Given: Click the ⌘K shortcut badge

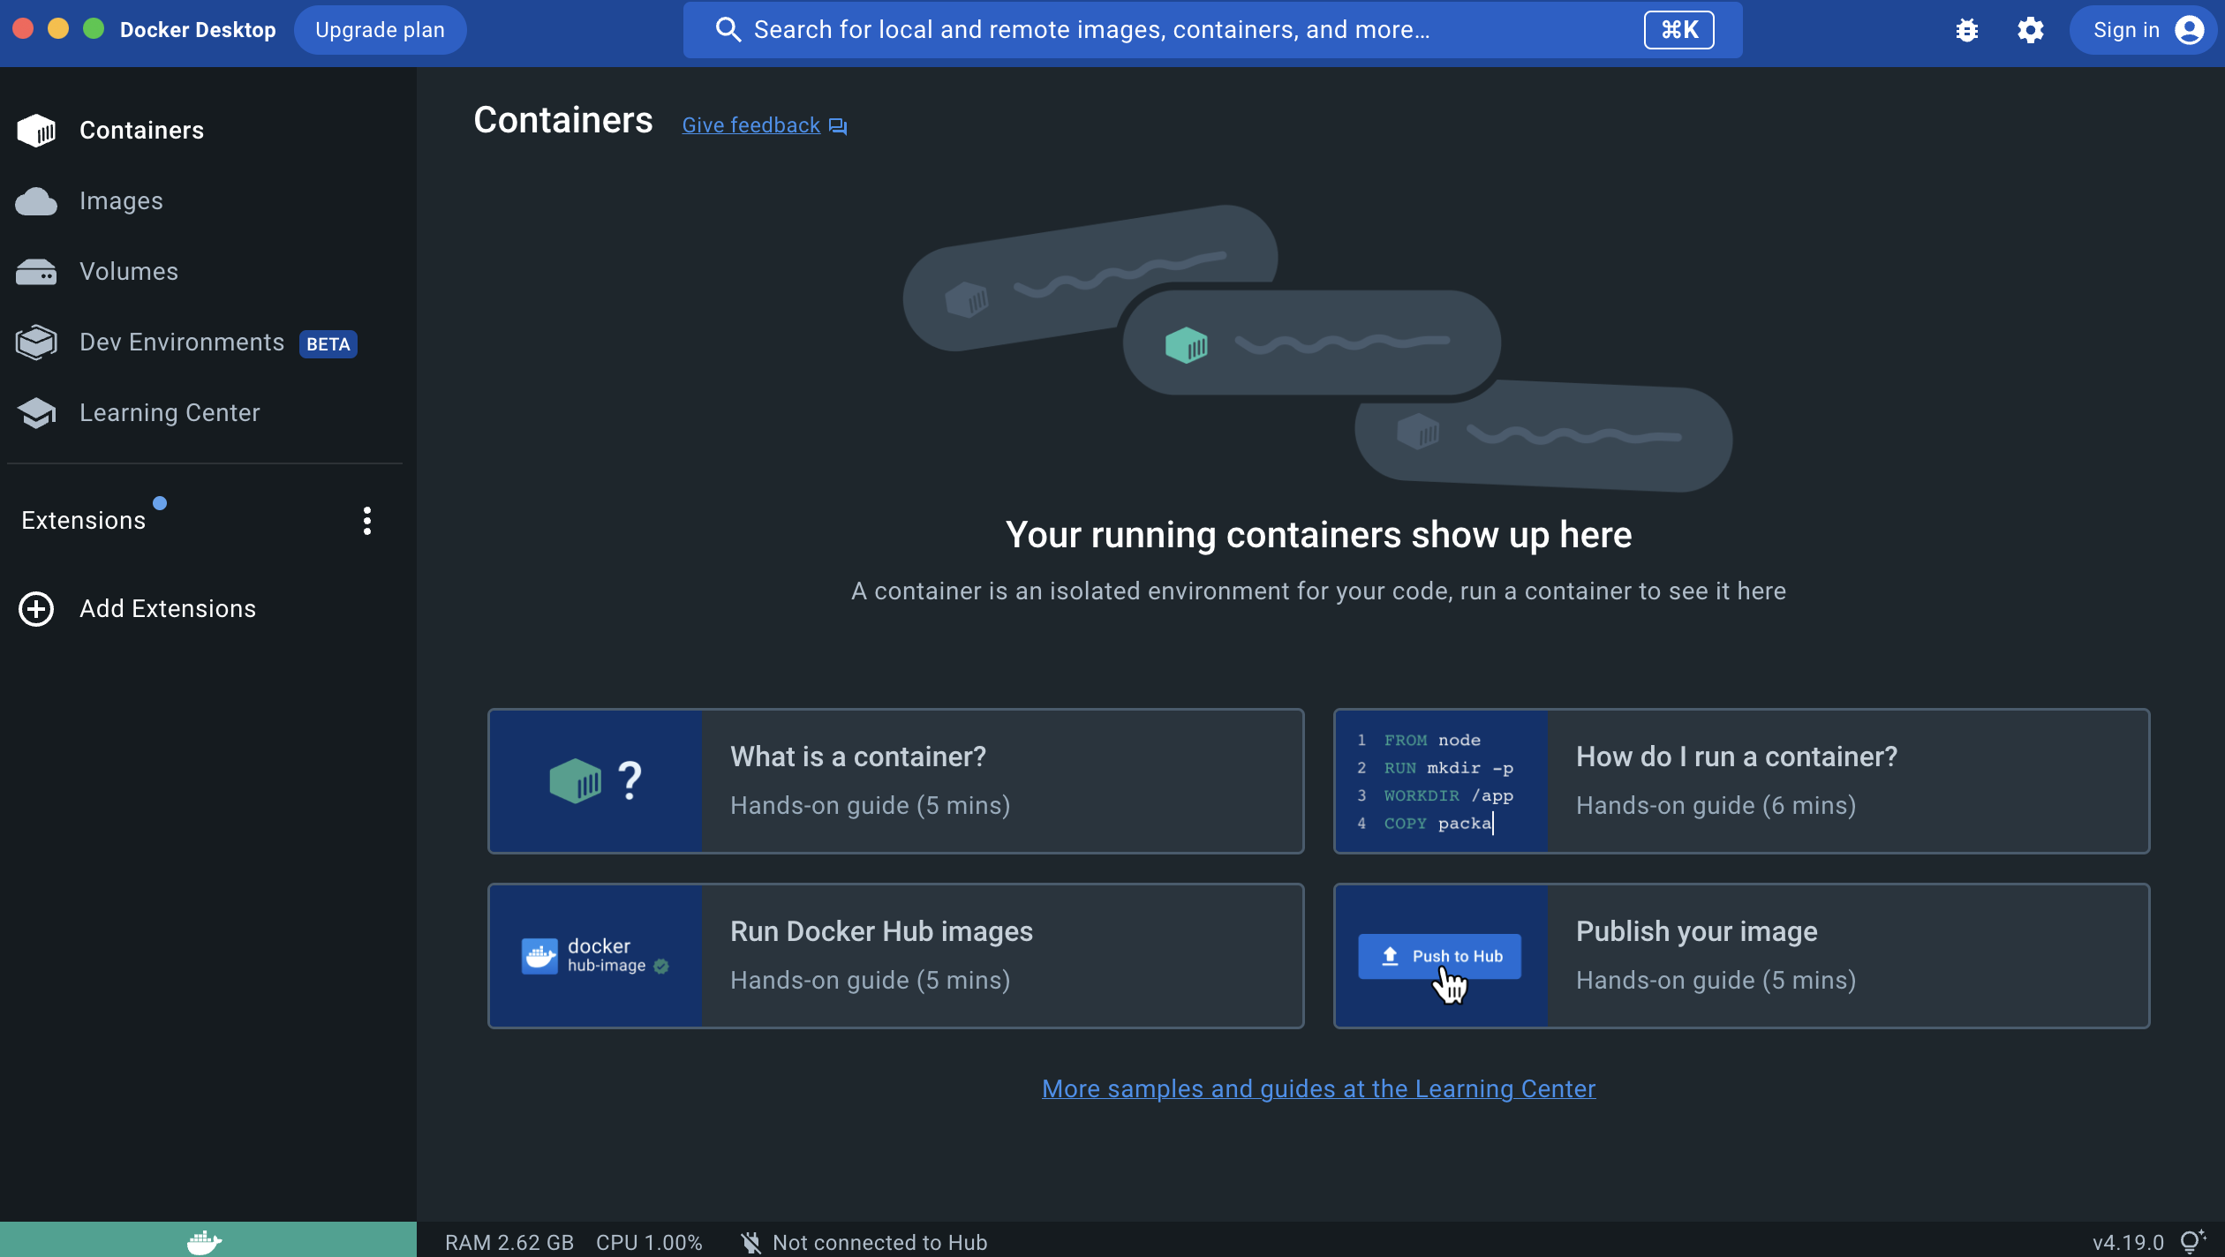Looking at the screenshot, I should pos(1679,30).
